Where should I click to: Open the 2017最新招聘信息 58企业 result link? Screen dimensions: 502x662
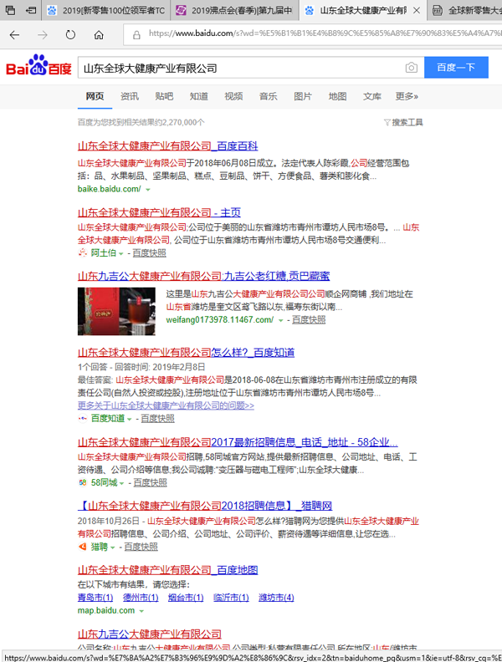pyautogui.click(x=238, y=442)
